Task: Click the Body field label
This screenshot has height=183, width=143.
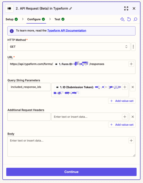Action: 11,134
